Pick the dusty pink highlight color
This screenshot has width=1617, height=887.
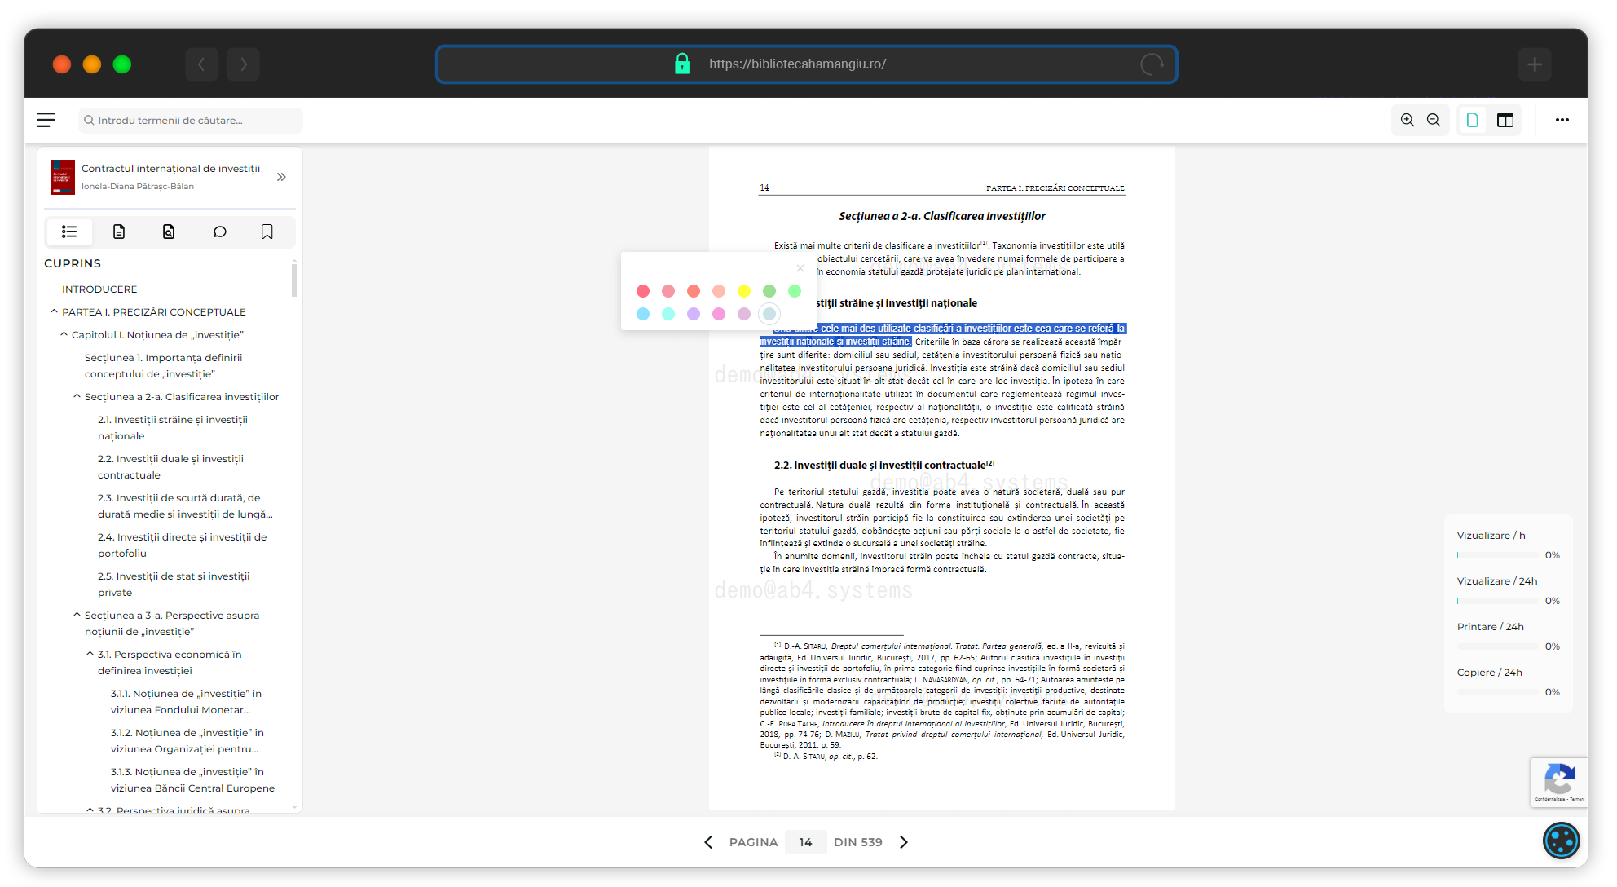click(x=668, y=291)
